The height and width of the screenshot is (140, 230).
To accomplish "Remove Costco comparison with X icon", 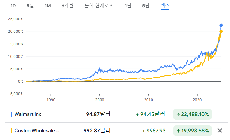I will [x=220, y=131].
